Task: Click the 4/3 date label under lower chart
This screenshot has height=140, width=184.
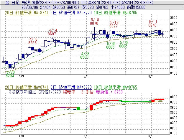Action: pos(21,136)
